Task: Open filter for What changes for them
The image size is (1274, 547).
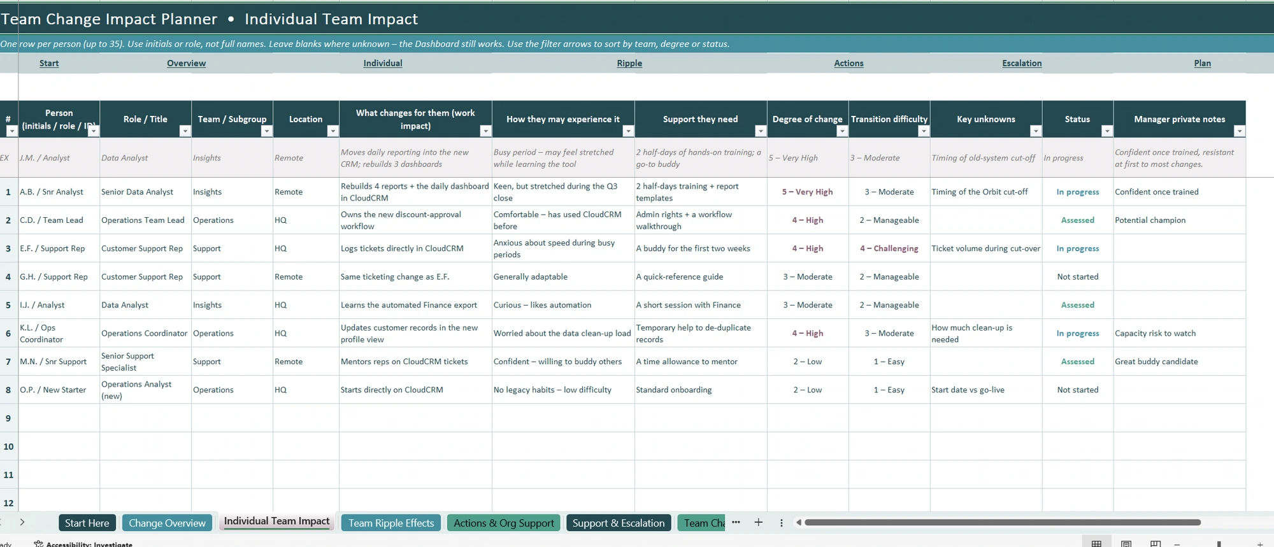Action: pos(485,131)
